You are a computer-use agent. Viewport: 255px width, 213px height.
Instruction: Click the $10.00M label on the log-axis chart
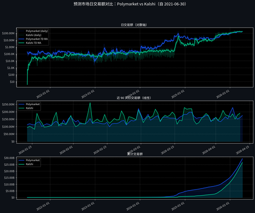coord(9,40)
